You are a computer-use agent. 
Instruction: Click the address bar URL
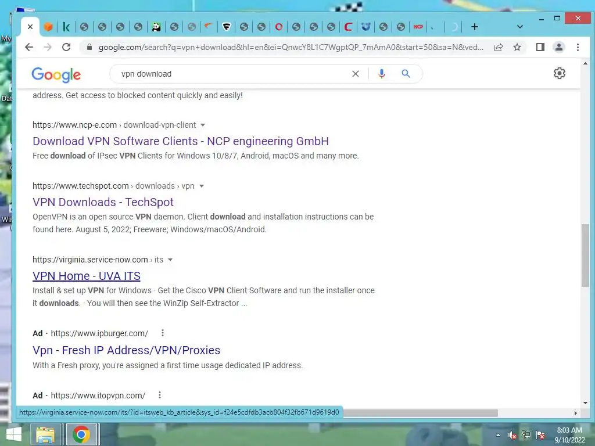click(291, 48)
